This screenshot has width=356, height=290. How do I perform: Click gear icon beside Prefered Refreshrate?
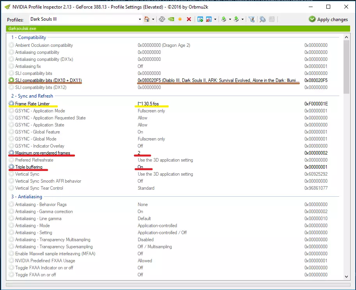(11, 160)
